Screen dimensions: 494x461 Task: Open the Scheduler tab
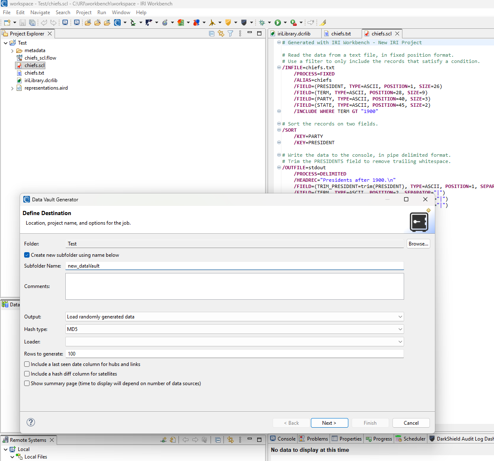click(x=410, y=438)
